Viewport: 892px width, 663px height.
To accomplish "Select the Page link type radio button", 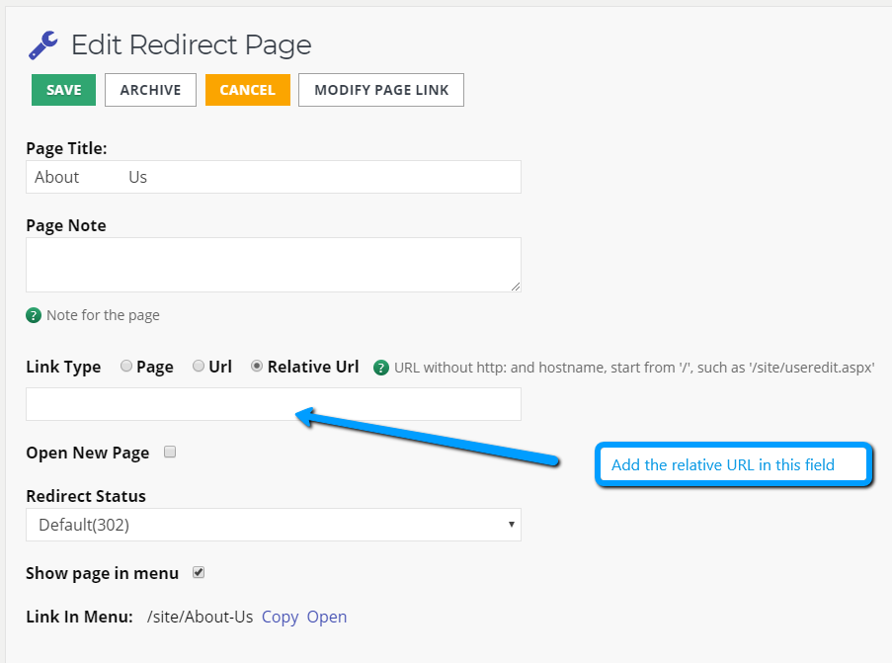I will 126,366.
